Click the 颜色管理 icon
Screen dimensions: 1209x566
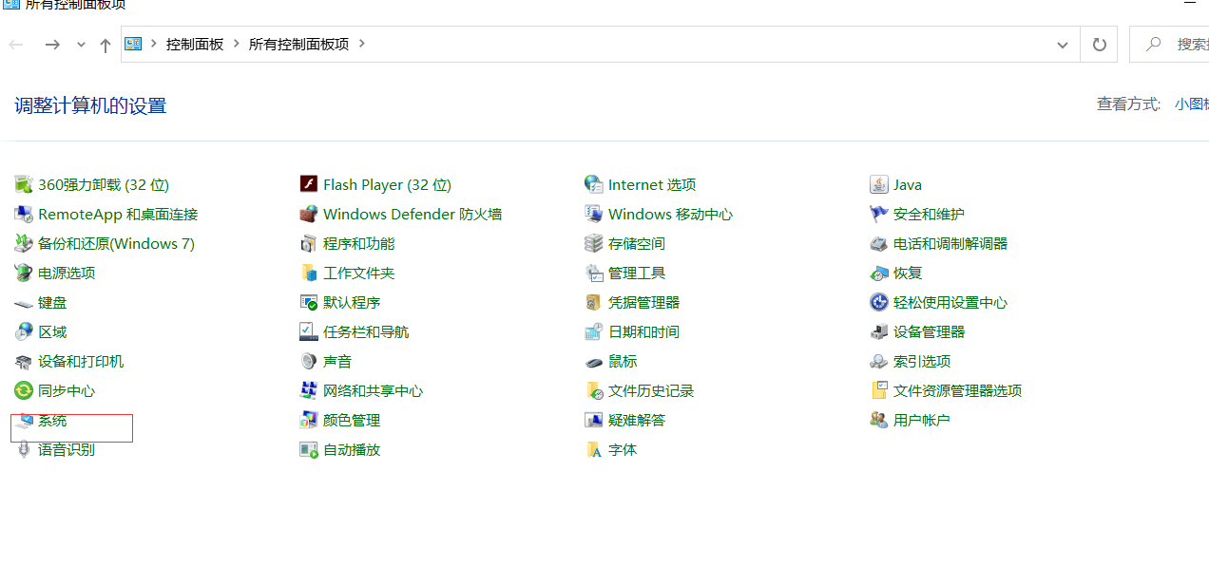[x=309, y=420]
